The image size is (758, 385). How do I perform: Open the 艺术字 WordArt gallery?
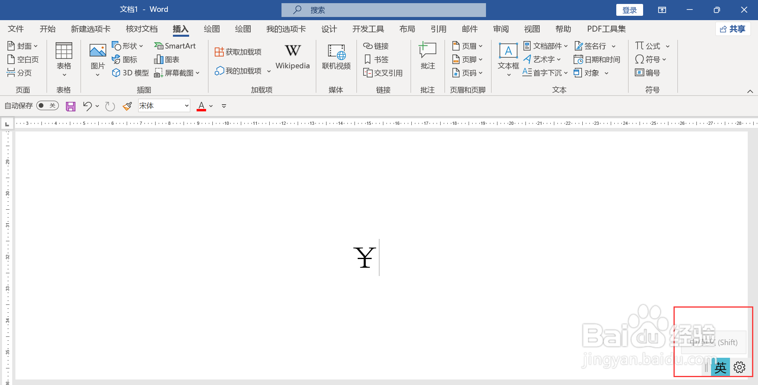pyautogui.click(x=542, y=59)
